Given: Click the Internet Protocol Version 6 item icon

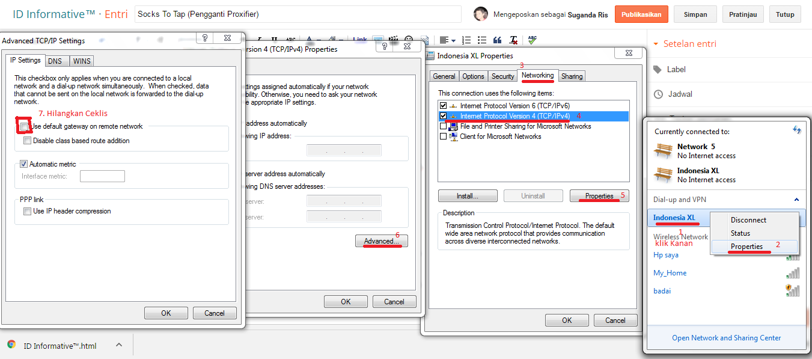Looking at the screenshot, I should [453, 106].
